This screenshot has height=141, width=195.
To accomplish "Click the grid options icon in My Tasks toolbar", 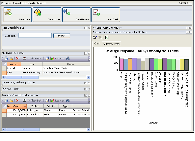I will [x=47, y=58].
